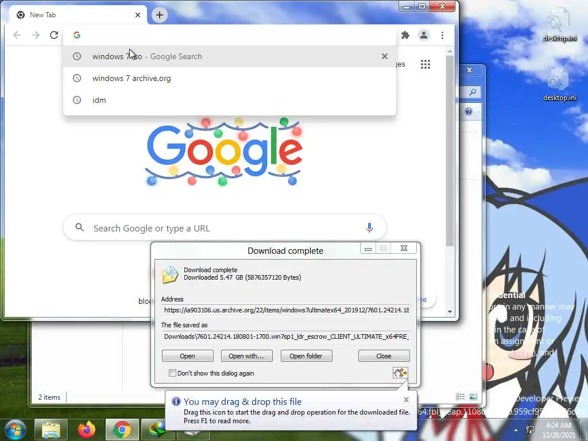588x441 pixels.
Task: Switch Explorer to large thumbnails view icon
Action: 473,397
